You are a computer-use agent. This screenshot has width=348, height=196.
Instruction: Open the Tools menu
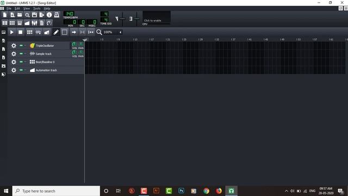[x=36, y=9]
